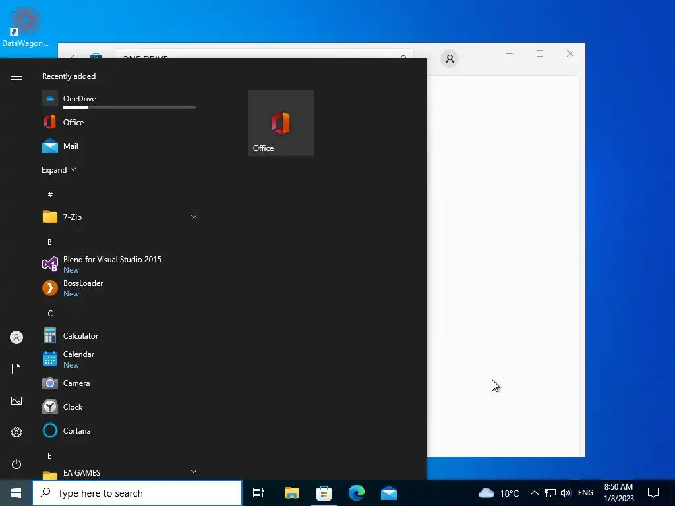The width and height of the screenshot is (675, 506).
Task: Expand the Recently added list
Action: point(59,170)
